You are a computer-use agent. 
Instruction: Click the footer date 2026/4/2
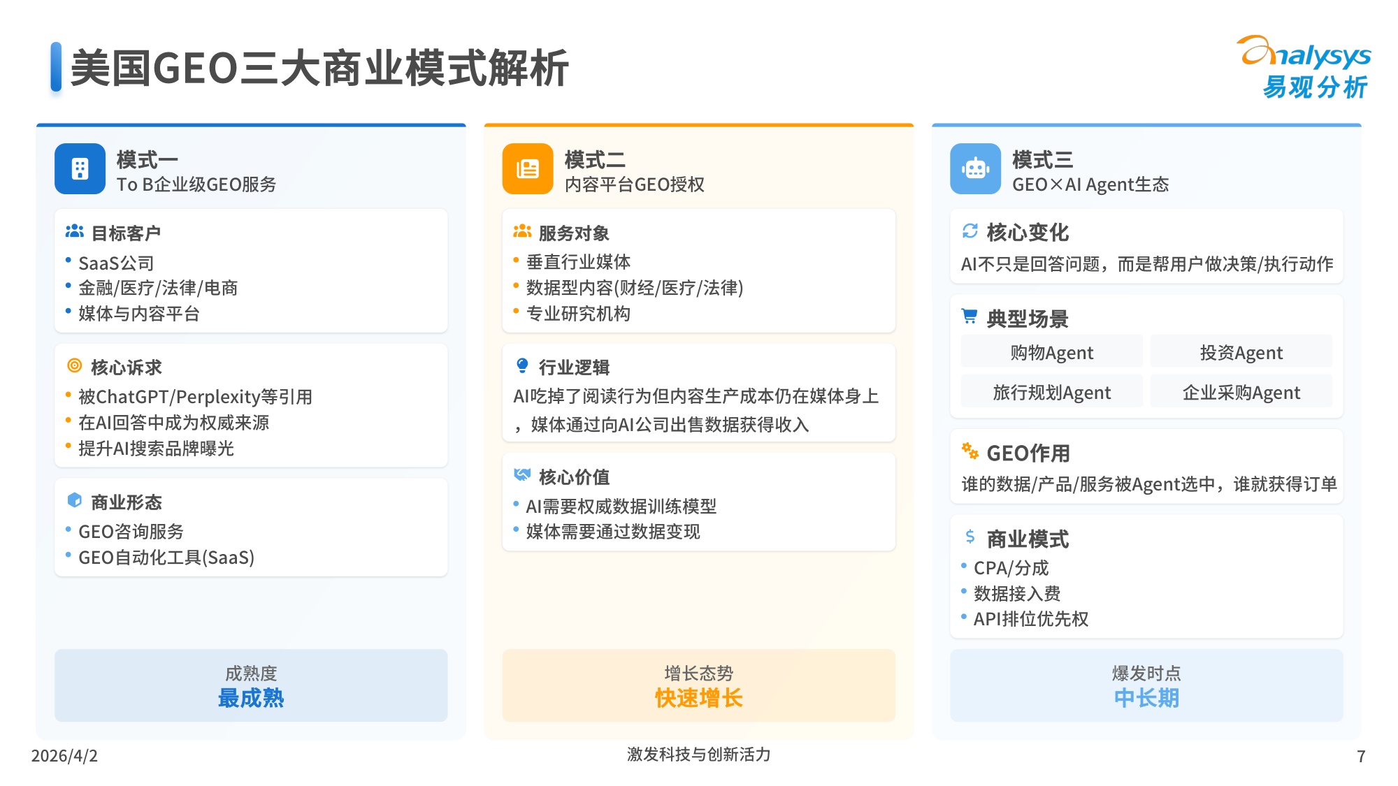click(x=64, y=755)
